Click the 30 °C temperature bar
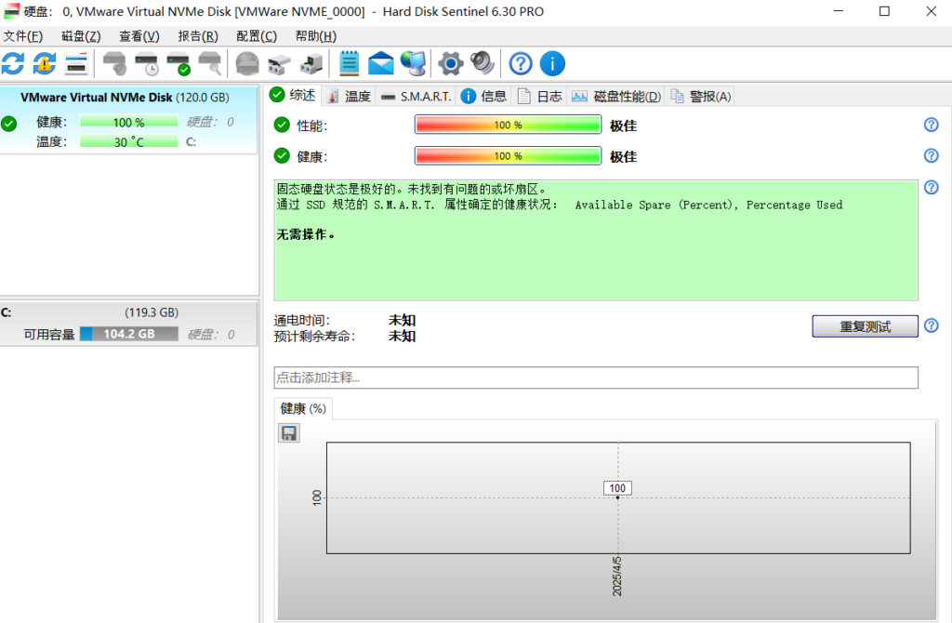The width and height of the screenshot is (952, 623). coord(128,141)
